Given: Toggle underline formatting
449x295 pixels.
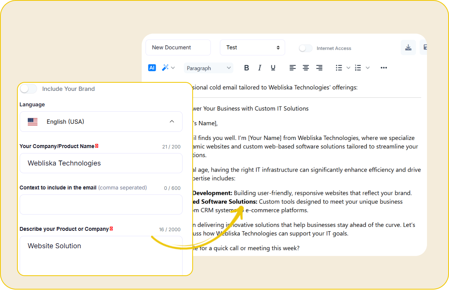Looking at the screenshot, I should coord(273,68).
